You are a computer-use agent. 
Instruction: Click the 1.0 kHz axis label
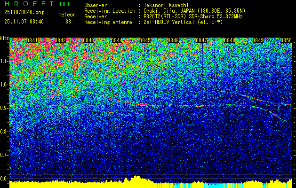(4, 85)
